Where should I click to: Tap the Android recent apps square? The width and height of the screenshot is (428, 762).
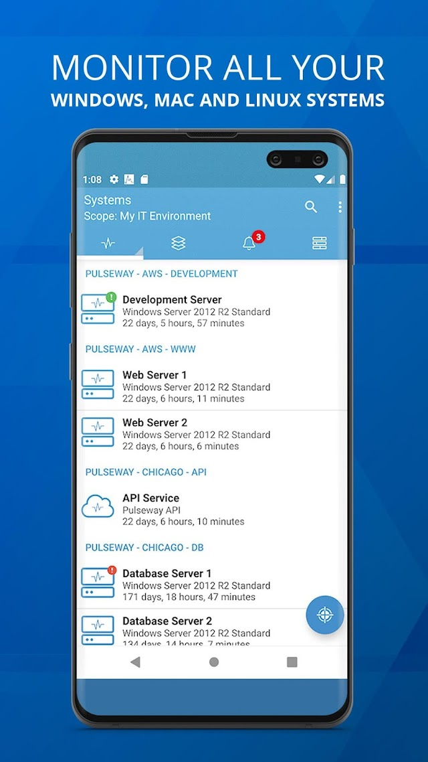point(292,662)
